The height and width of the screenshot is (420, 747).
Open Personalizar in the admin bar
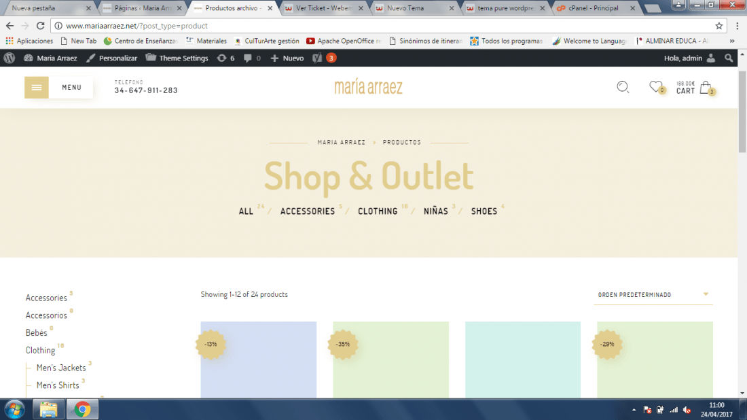[x=111, y=58]
